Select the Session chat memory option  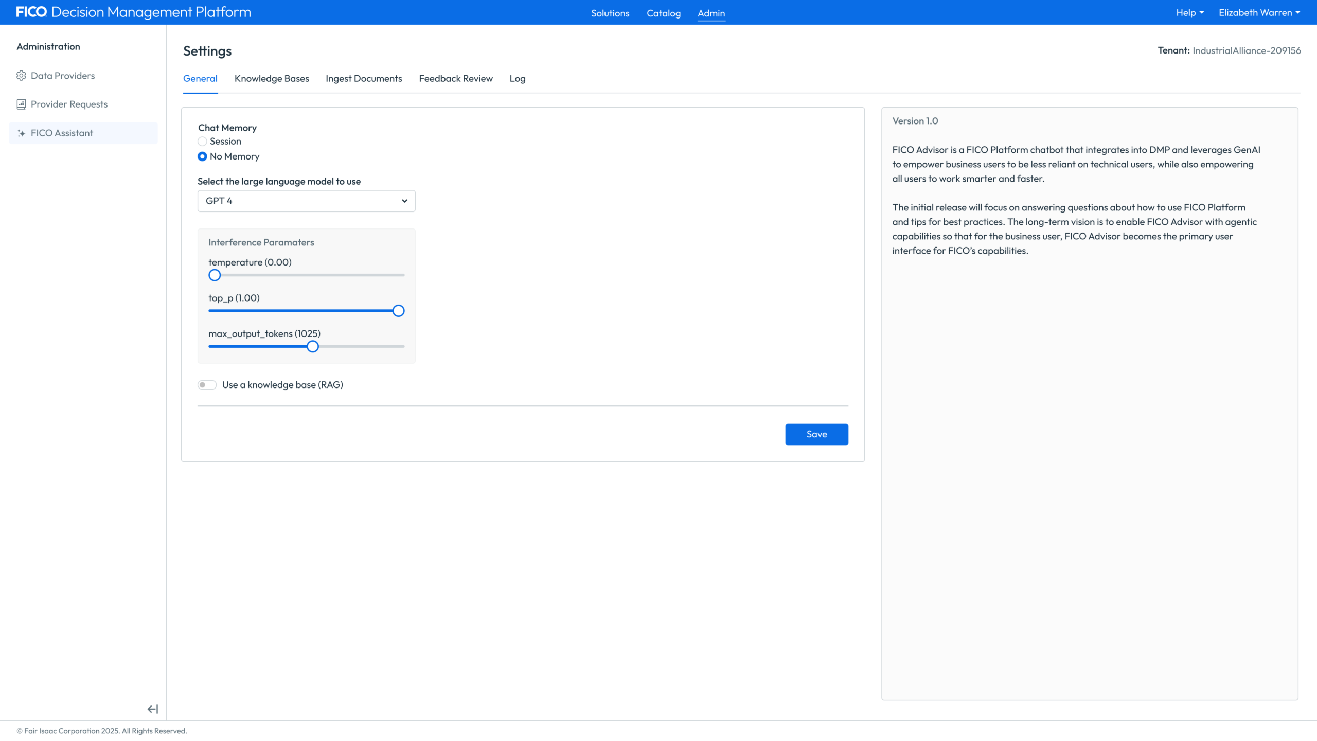pos(202,142)
